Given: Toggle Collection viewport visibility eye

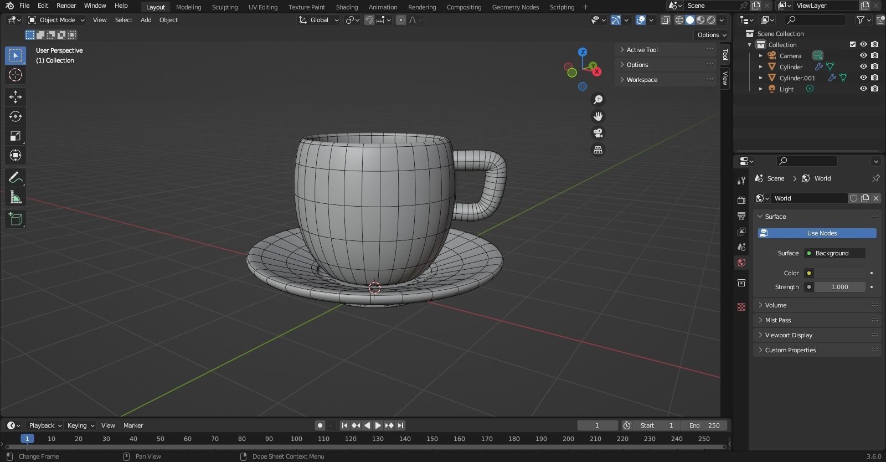Looking at the screenshot, I should (x=863, y=45).
